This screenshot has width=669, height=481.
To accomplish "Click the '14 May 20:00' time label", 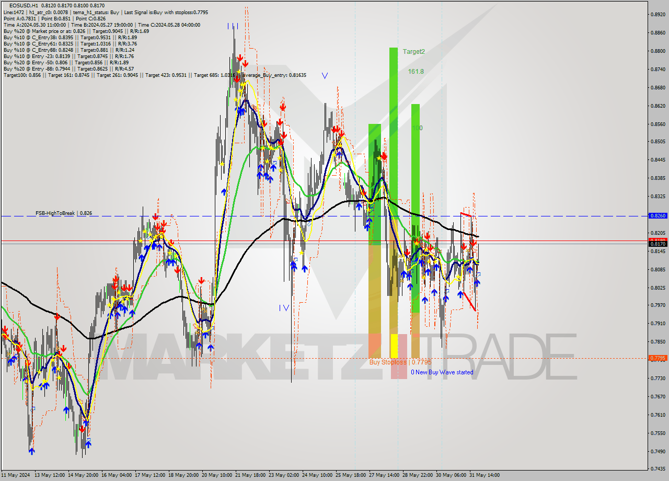I will point(84,475).
